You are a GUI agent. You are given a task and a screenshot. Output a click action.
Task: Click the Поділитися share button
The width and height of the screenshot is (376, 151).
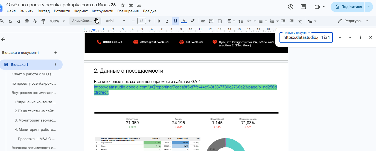click(x=348, y=7)
